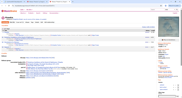Rate Movements of a Visionary with stars
The image size is (182, 98).
coord(147,42)
